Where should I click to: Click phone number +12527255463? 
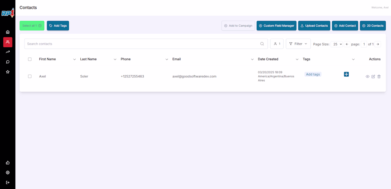(x=133, y=76)
